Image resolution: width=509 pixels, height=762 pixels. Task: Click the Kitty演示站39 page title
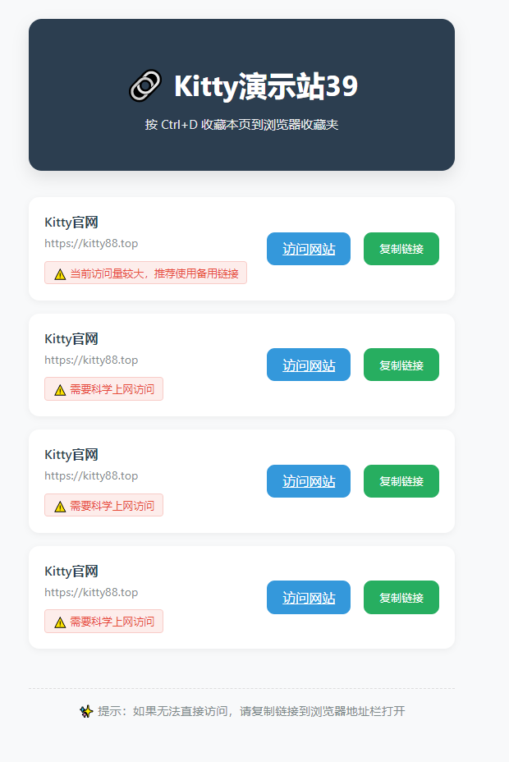point(266,86)
